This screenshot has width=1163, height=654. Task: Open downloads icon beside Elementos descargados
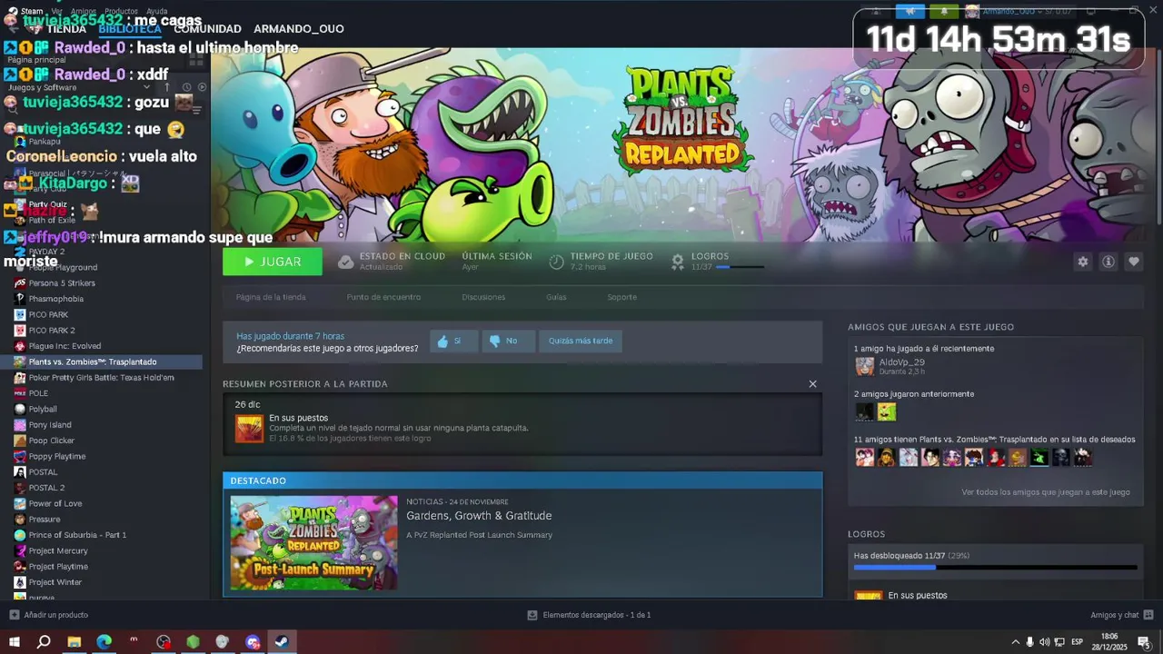(x=532, y=615)
